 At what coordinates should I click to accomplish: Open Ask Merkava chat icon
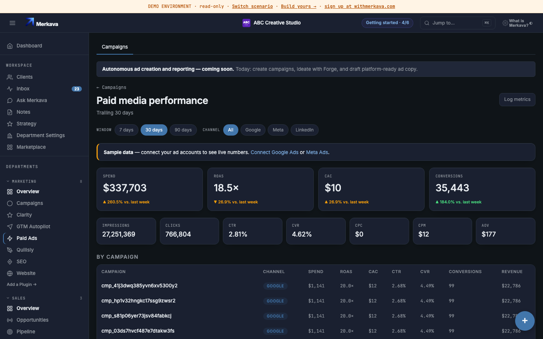(x=10, y=101)
